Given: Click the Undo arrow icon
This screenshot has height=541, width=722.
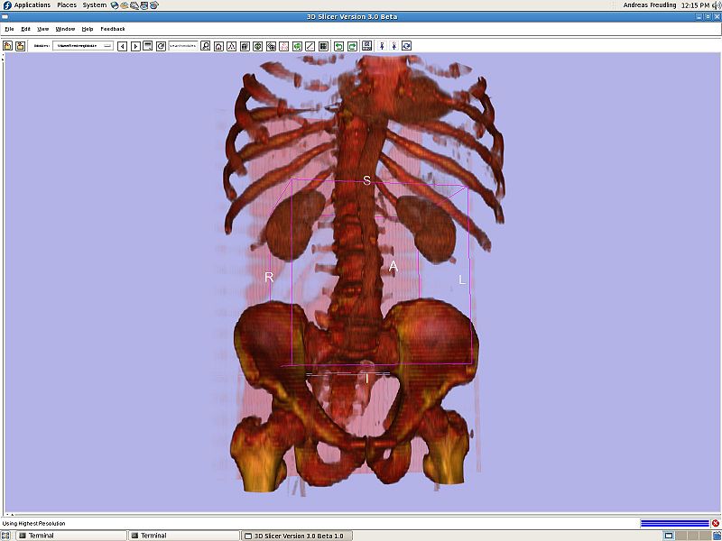Looking at the screenshot, I should pyautogui.click(x=338, y=46).
